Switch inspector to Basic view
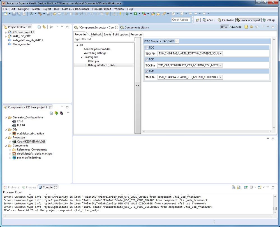This screenshot has width=280, height=227. (224, 27)
